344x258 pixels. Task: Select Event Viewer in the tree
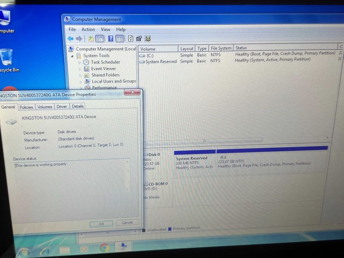click(x=100, y=69)
